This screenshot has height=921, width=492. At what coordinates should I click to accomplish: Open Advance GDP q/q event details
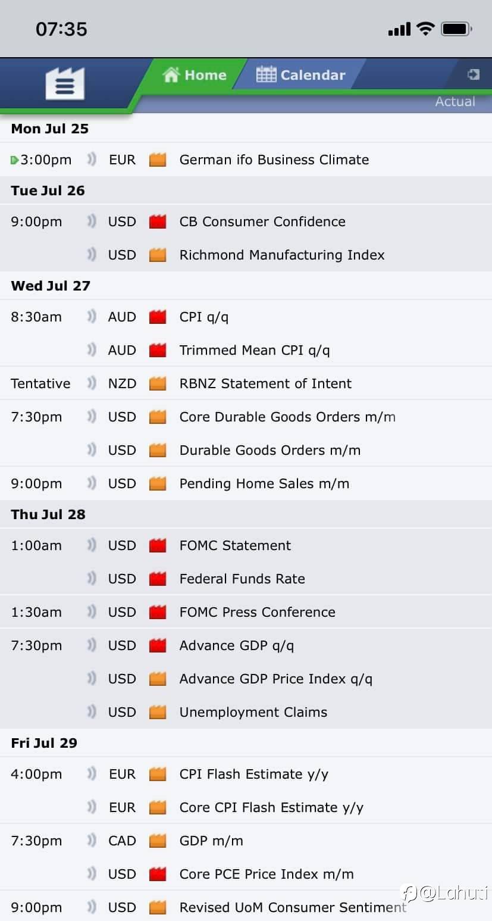[x=236, y=645]
